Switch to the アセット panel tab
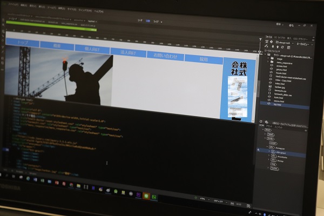The width and height of the screenshot is (324, 216). point(269,126)
